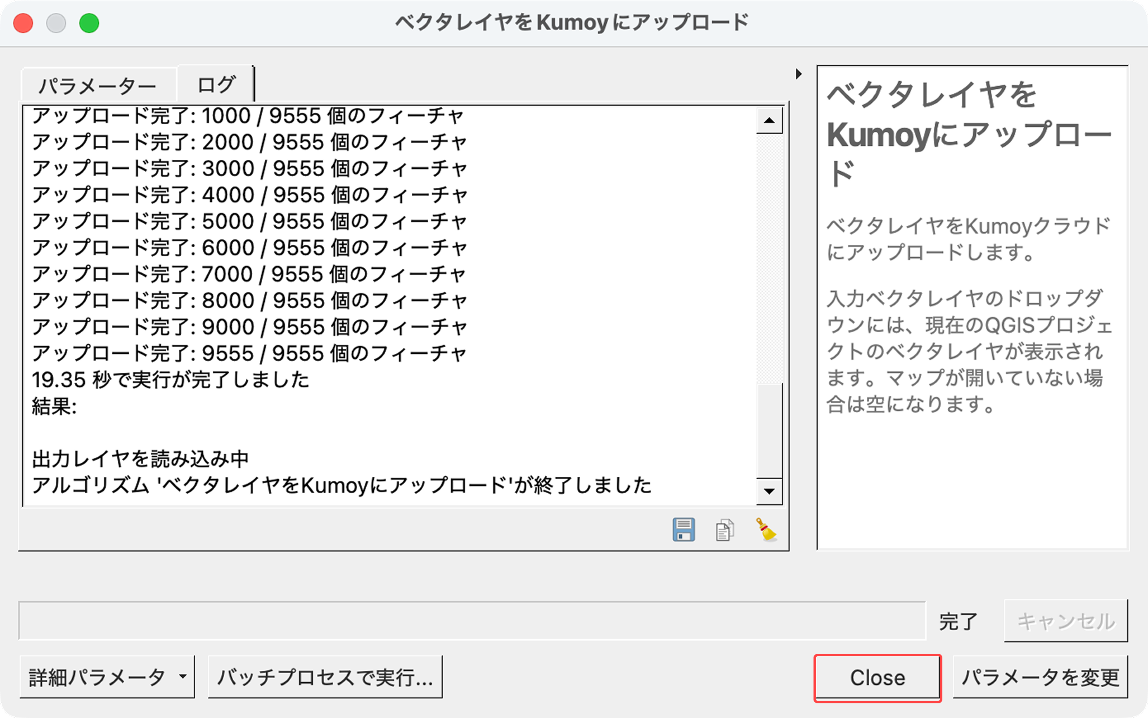The width and height of the screenshot is (1148, 719).
Task: Click the log scrollbar up arrow
Action: point(769,120)
